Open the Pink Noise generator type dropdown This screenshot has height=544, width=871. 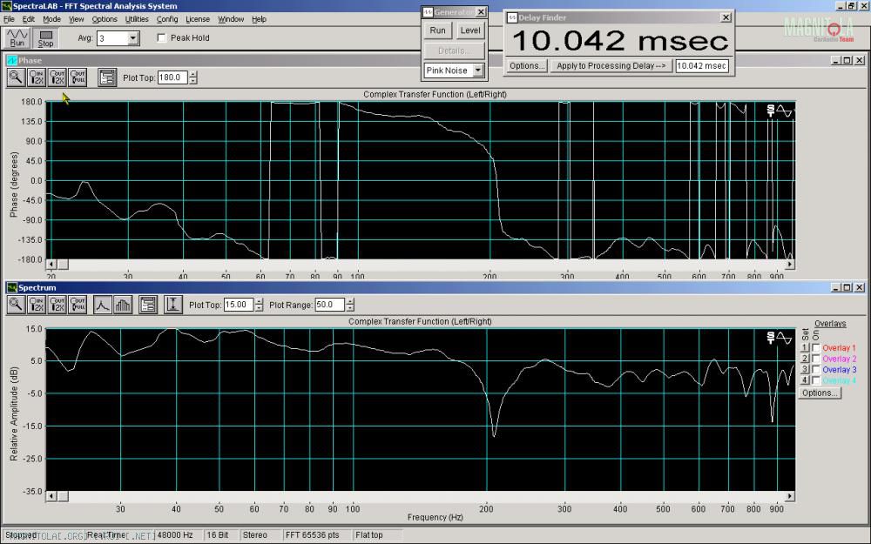pos(477,71)
